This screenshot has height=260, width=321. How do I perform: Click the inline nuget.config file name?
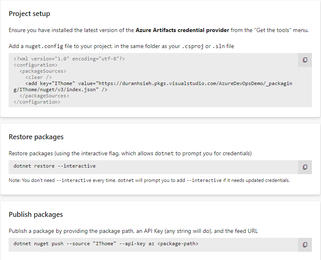(x=44, y=46)
